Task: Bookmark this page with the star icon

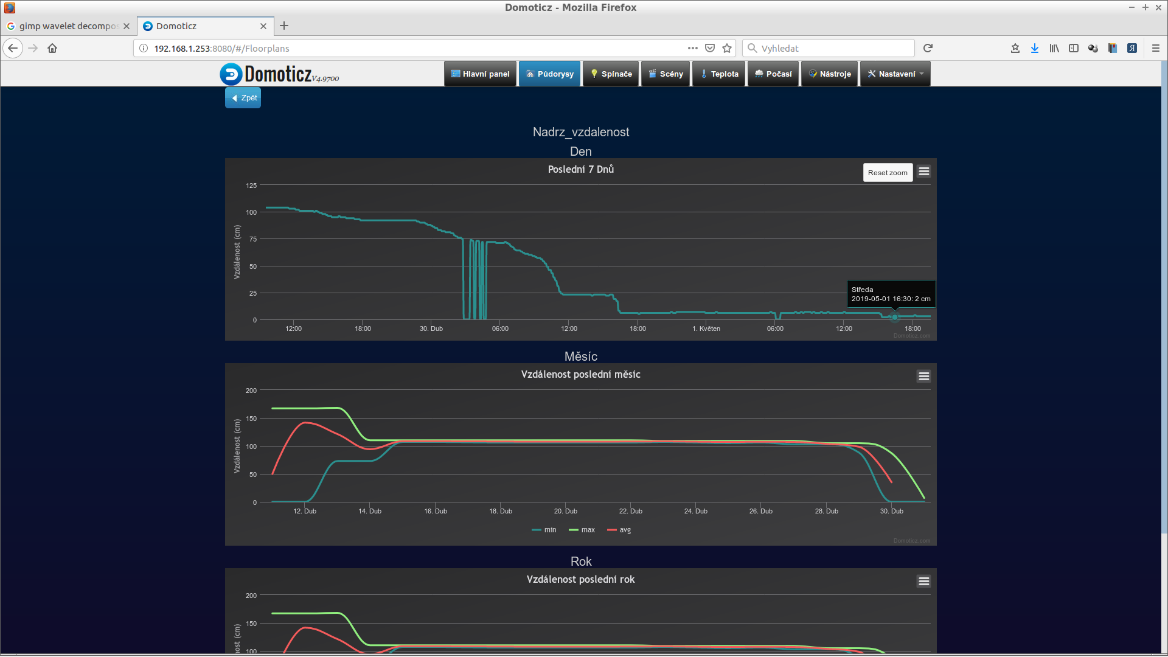Action: (x=727, y=48)
